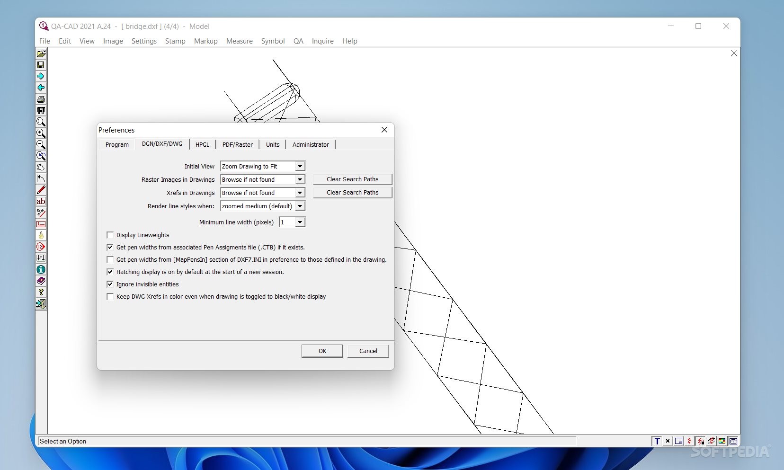Switch to the Units tab
The width and height of the screenshot is (784, 470).
(x=273, y=144)
